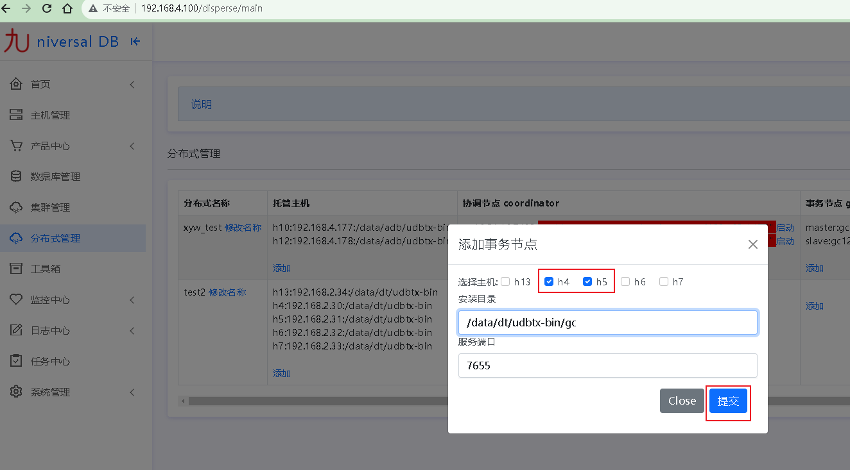Screen dimensions: 850x470
Task: Expand the 系统管理 submenu arrow
Action: 132,392
